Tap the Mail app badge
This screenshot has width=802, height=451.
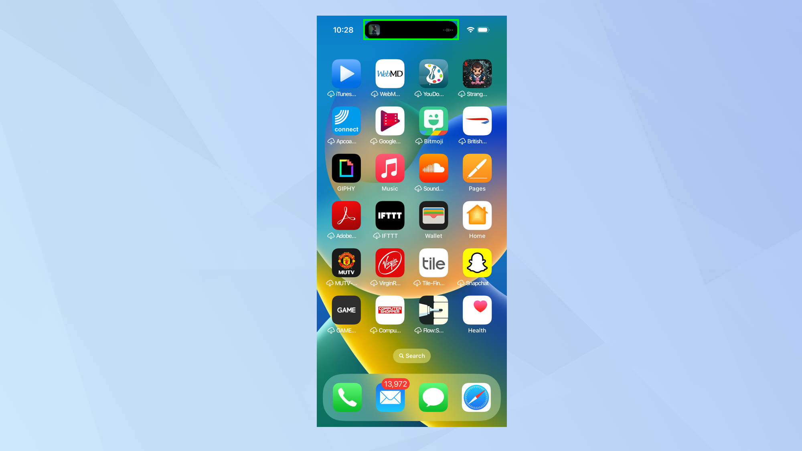395,384
